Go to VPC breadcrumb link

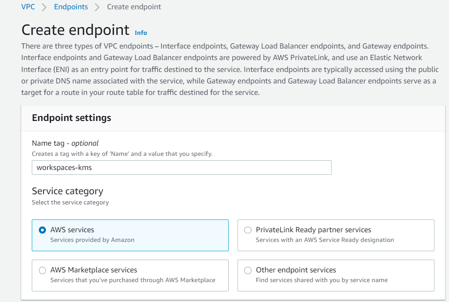(28, 7)
